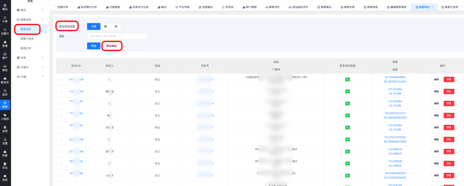The width and height of the screenshot is (464, 186).
Task: Select the 无 longitude-latitude filter option
Action: (116, 27)
